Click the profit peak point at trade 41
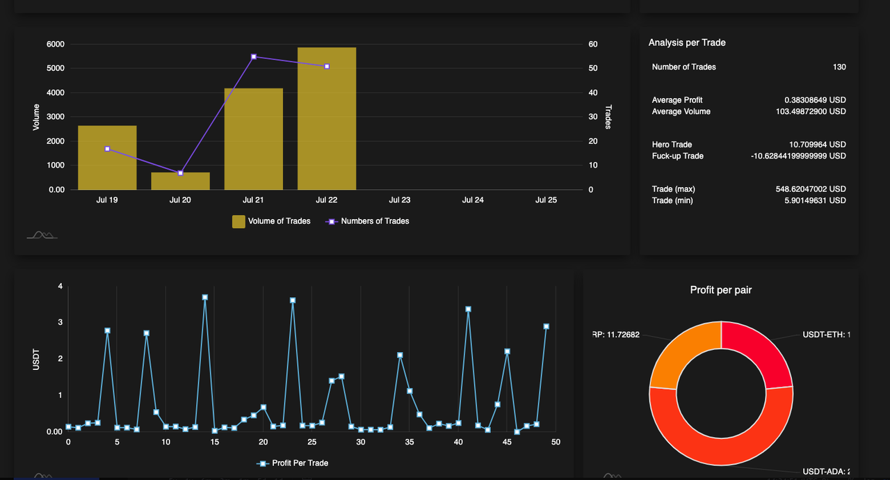Viewport: 890px width, 480px height. (x=468, y=309)
